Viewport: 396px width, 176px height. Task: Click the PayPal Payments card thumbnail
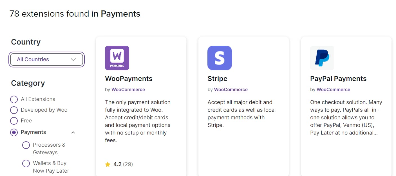pyautogui.click(x=322, y=58)
